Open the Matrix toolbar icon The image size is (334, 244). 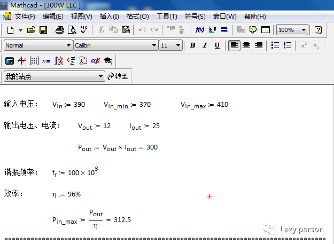pyautogui.click(x=34, y=61)
